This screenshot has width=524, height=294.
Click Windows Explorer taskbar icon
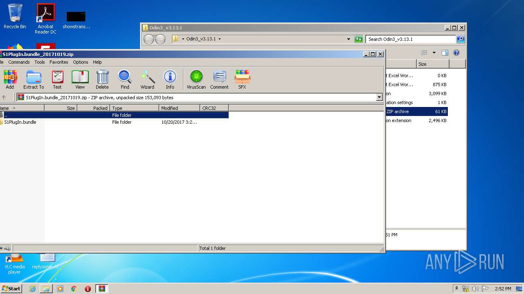point(46,289)
